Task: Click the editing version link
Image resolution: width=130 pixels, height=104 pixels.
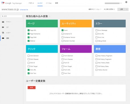Action: 95,9
